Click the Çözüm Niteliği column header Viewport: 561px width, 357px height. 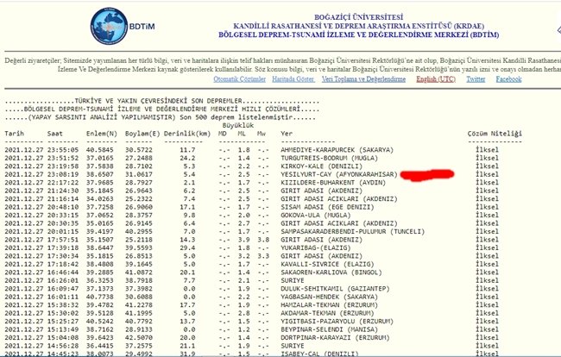point(495,134)
